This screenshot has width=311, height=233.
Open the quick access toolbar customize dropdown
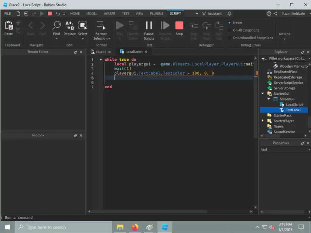tap(64, 14)
